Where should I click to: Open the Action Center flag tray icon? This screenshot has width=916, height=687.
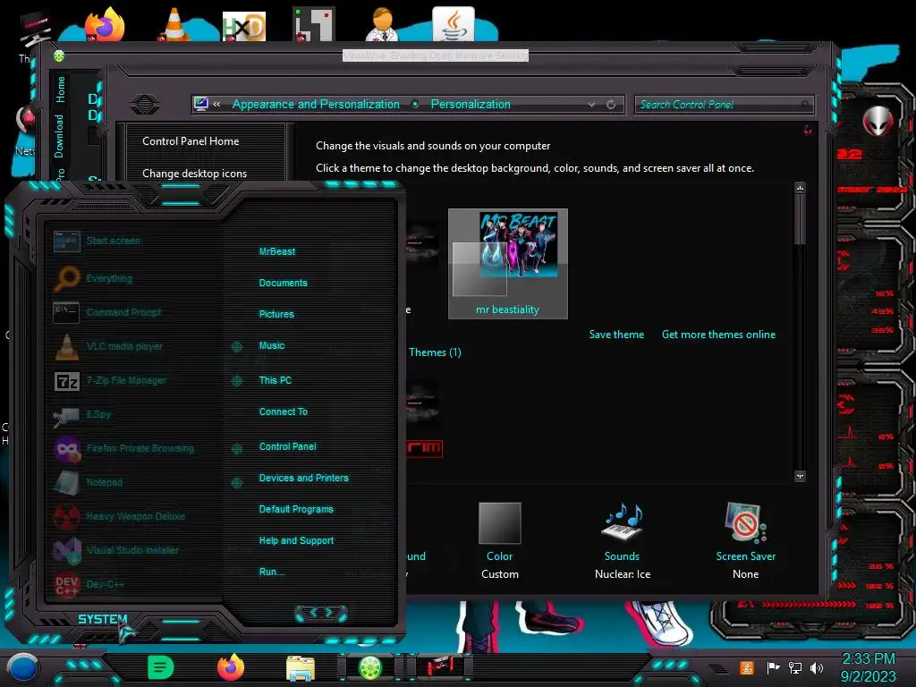(774, 667)
